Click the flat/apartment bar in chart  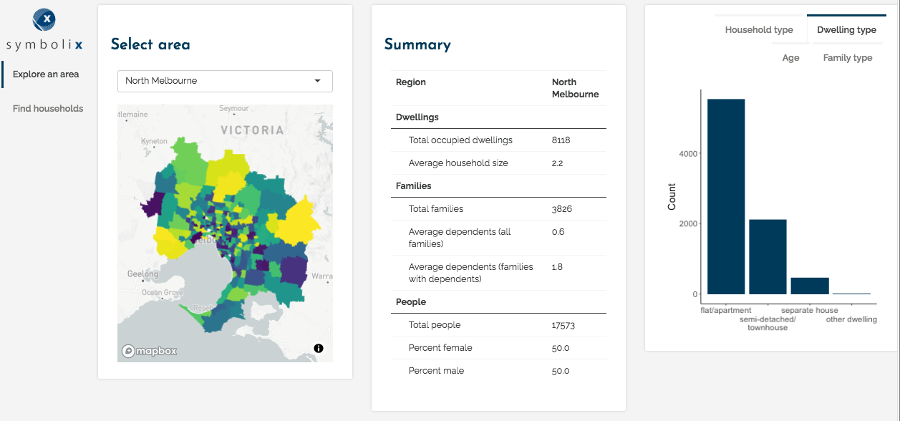726,197
